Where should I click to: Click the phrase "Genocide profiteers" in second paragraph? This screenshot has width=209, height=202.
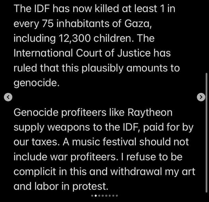pyautogui.click(x=60, y=113)
